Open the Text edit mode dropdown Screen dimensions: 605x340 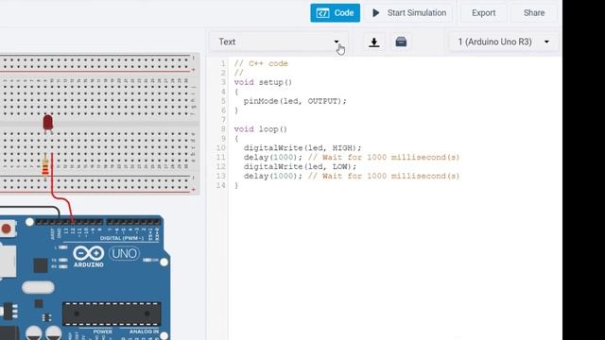[279, 42]
